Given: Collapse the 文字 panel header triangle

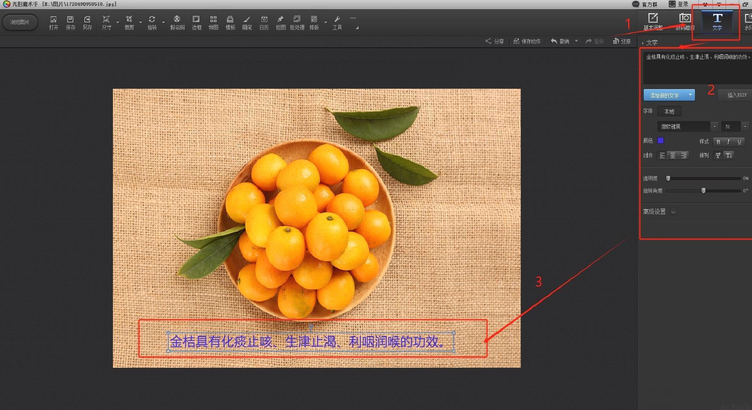Looking at the screenshot, I should coord(643,43).
